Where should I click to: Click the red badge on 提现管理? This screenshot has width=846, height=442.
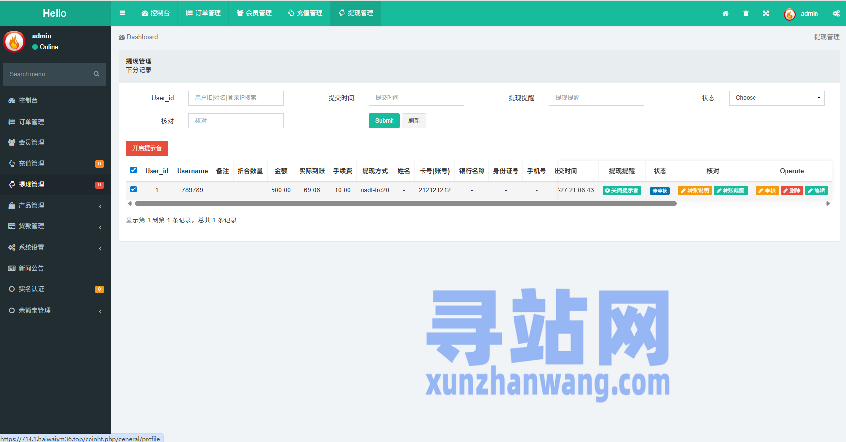(99, 185)
